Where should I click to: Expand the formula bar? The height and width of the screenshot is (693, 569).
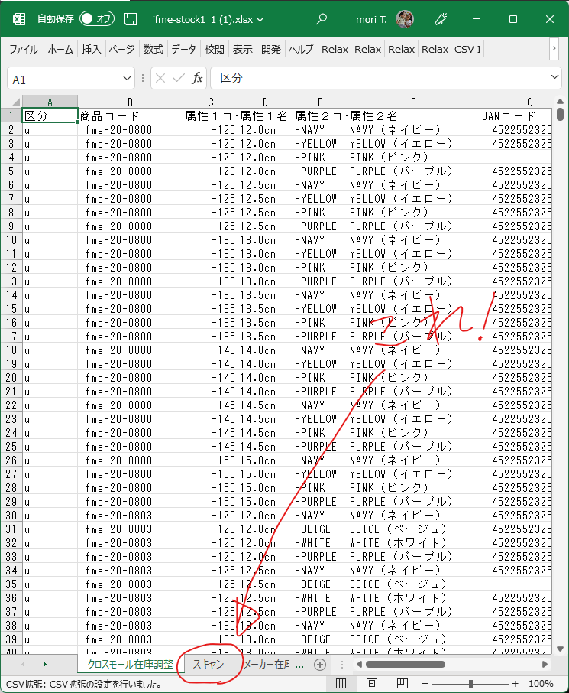click(x=554, y=79)
